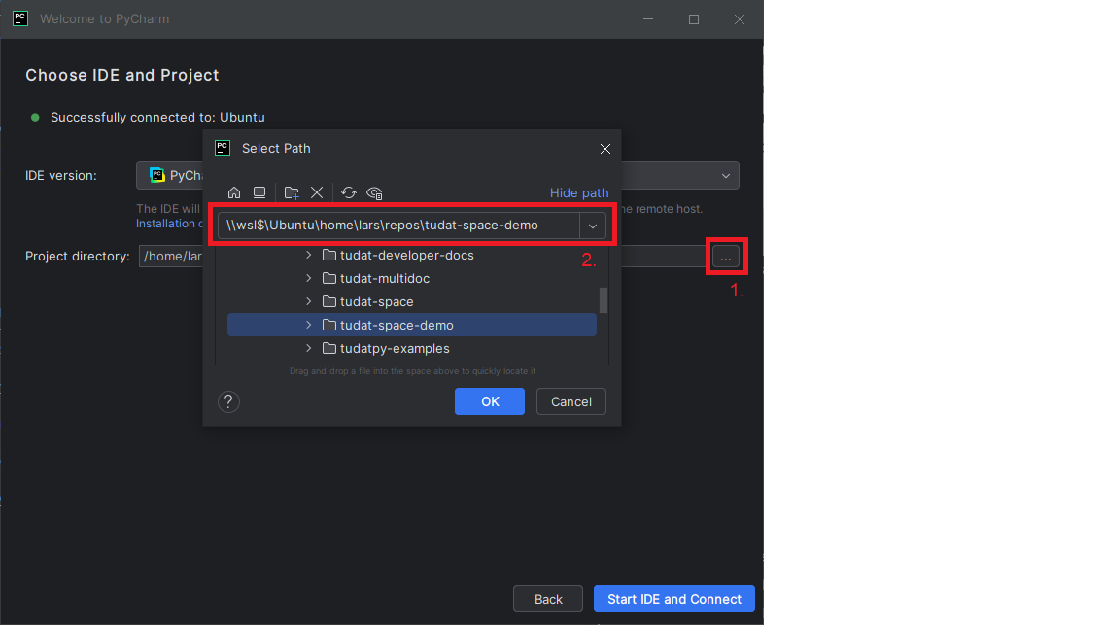1105x625 pixels.
Task: Expand tudat-multidoc folder
Action: [x=308, y=278]
